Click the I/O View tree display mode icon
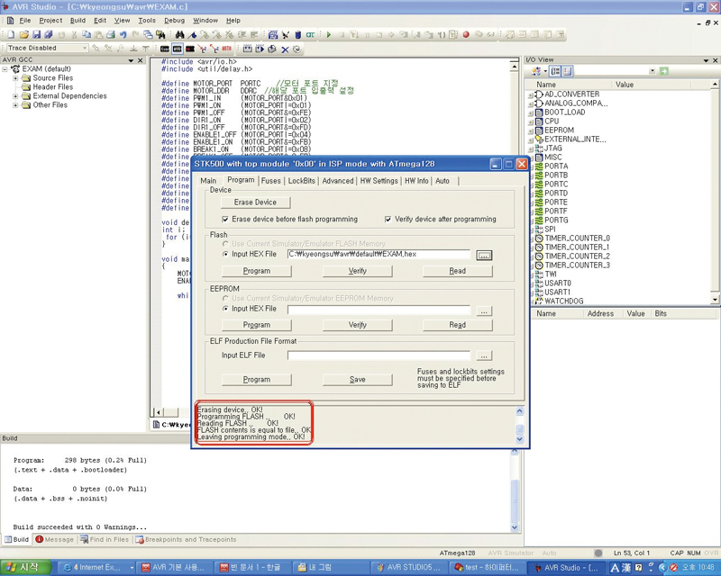This screenshot has height=576, width=721. coord(555,71)
